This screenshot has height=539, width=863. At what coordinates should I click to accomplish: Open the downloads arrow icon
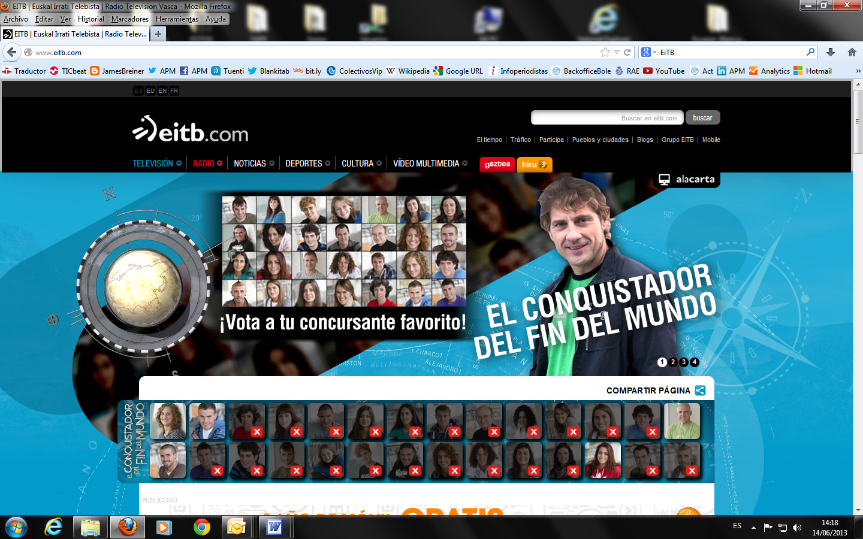point(831,52)
